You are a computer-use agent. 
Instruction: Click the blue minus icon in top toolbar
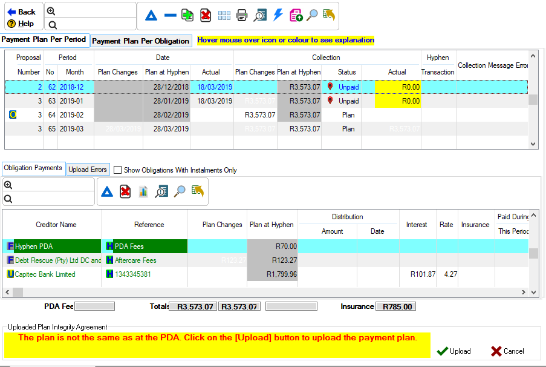coord(171,16)
